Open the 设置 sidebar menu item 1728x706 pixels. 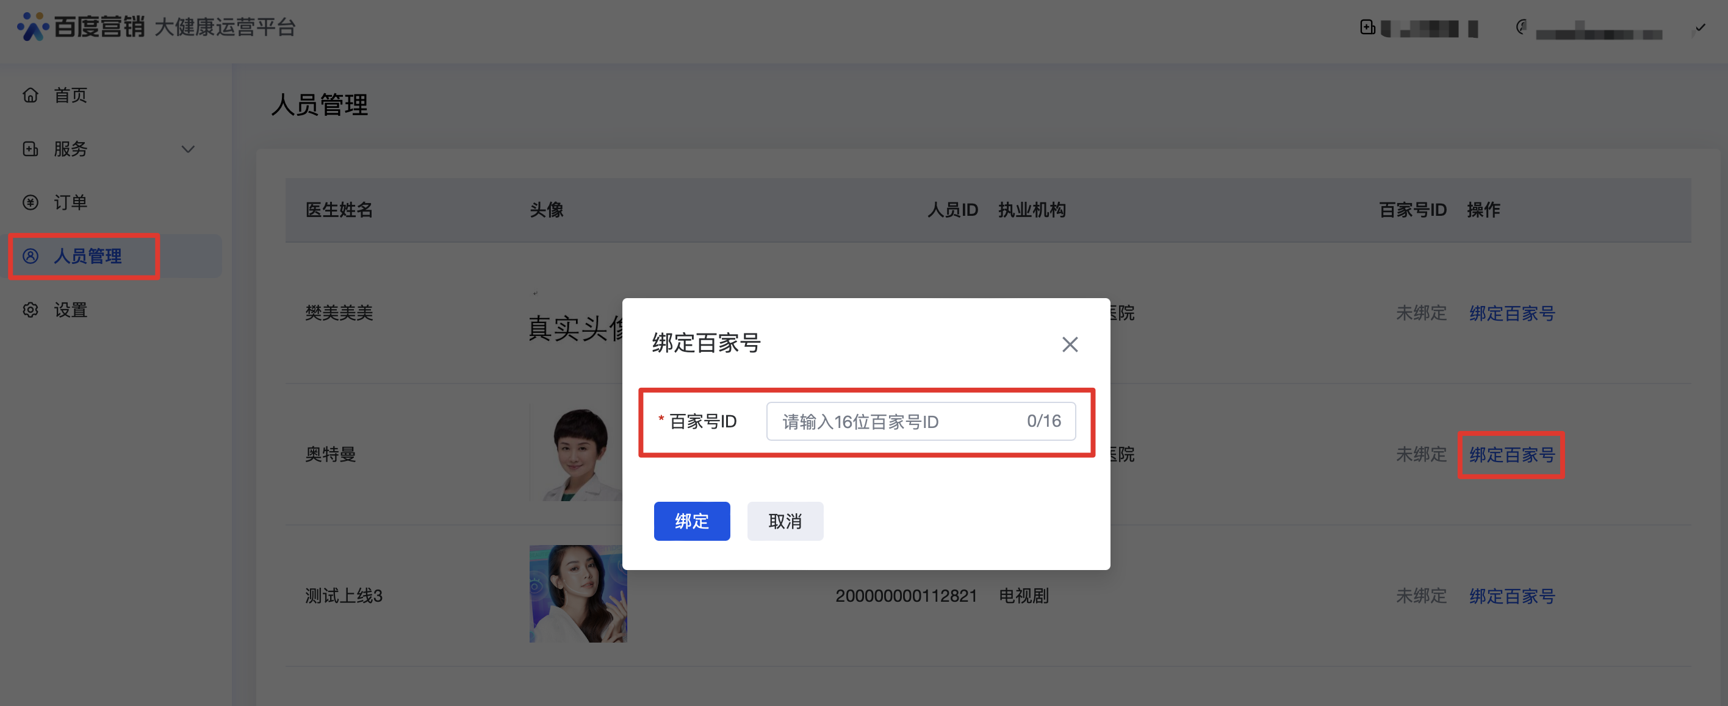click(70, 310)
